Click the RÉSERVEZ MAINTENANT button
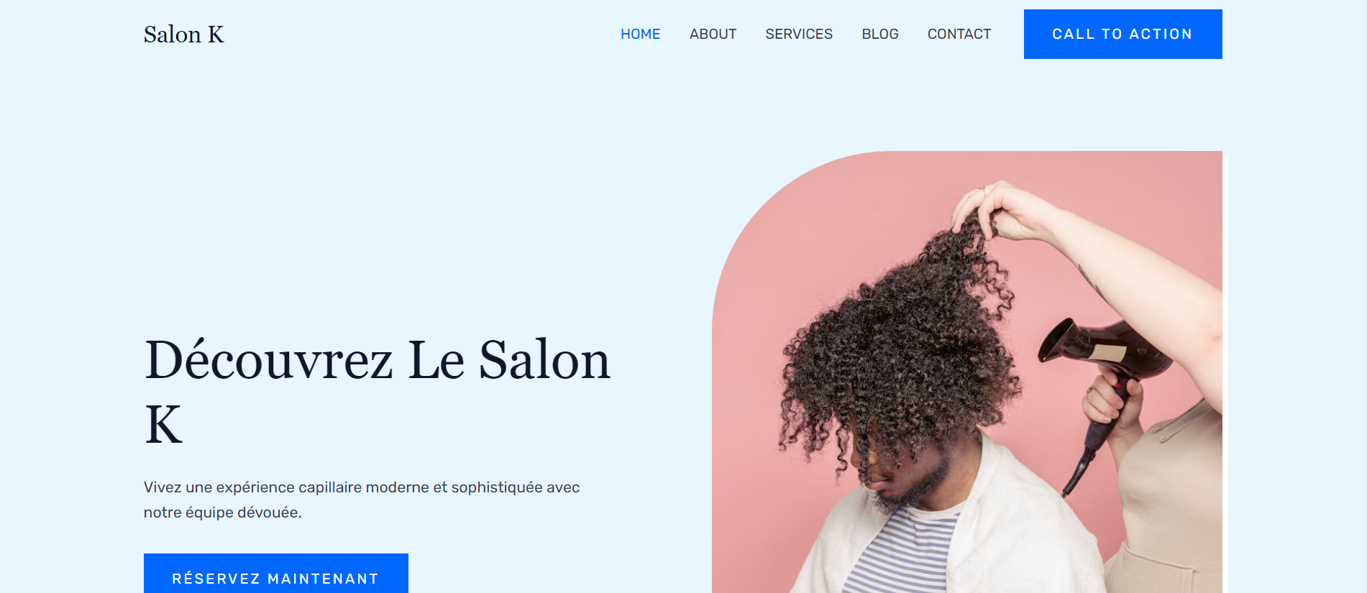 276,574
